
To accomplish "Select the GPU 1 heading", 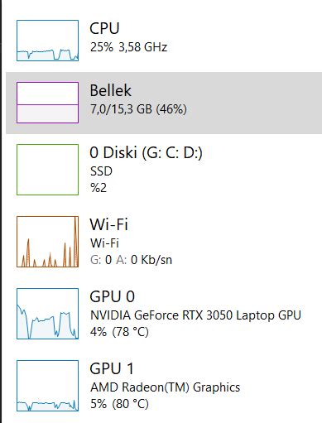I will tap(112, 368).
